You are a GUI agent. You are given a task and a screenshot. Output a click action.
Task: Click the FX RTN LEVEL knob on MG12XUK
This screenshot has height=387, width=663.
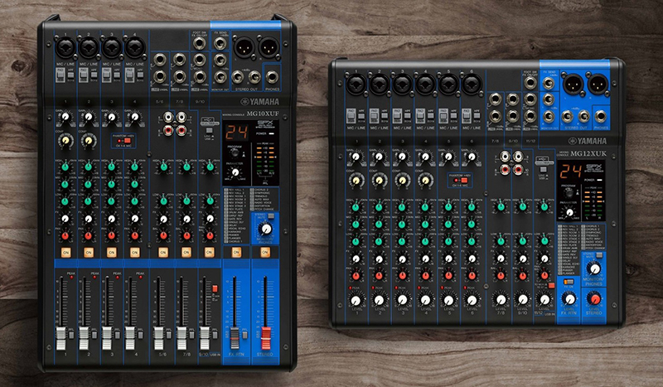(x=569, y=299)
